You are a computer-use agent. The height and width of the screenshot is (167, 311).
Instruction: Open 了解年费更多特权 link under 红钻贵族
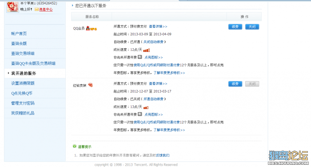[169, 130]
